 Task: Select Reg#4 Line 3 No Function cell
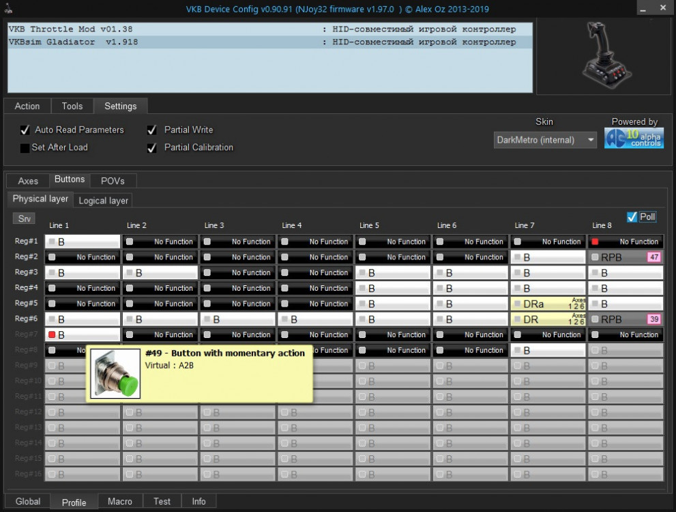tap(237, 288)
